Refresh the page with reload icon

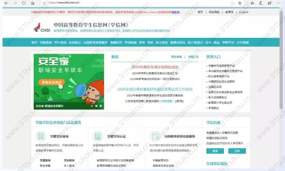24,3
